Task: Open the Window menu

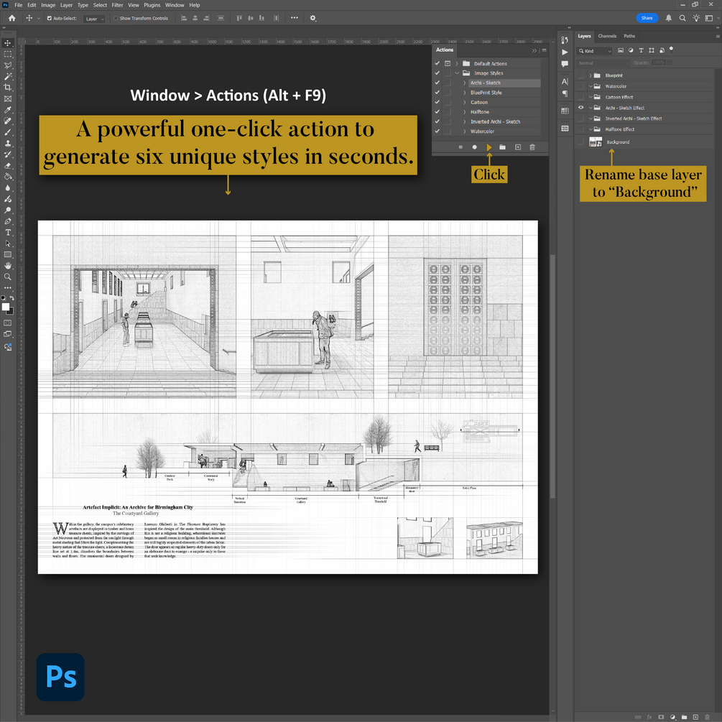Action: 175,5
